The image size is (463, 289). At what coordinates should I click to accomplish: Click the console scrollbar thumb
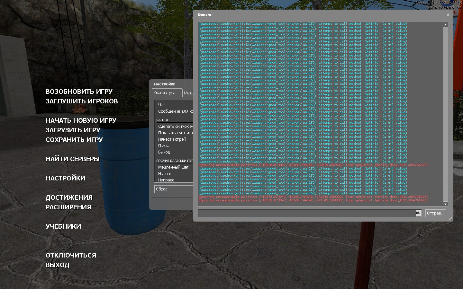coord(445,193)
